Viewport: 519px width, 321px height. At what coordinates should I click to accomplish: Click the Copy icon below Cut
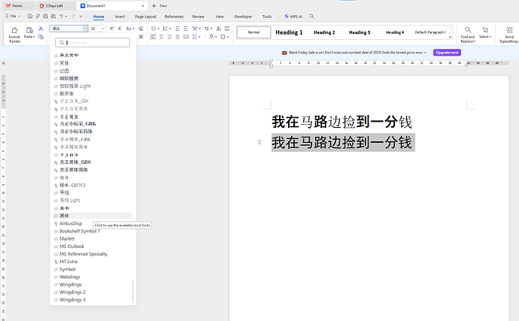[41, 37]
